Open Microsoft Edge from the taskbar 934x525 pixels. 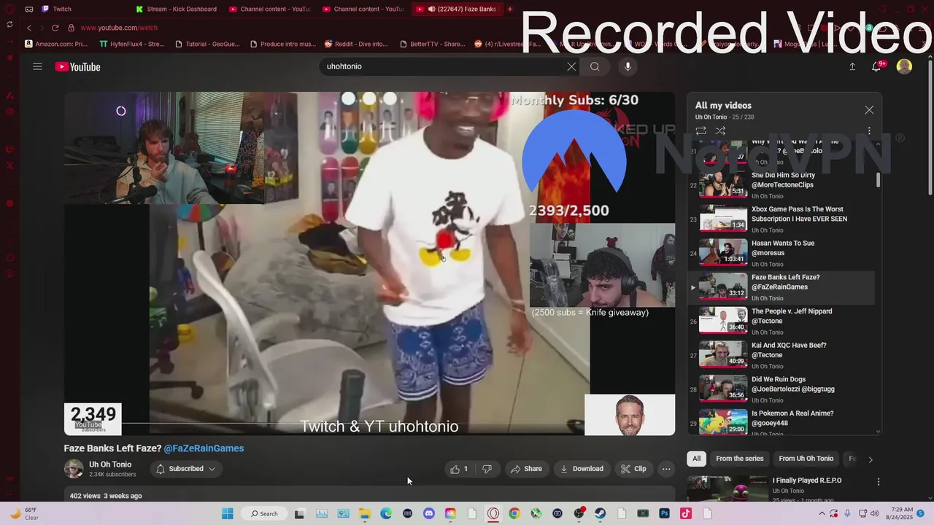pos(385,513)
